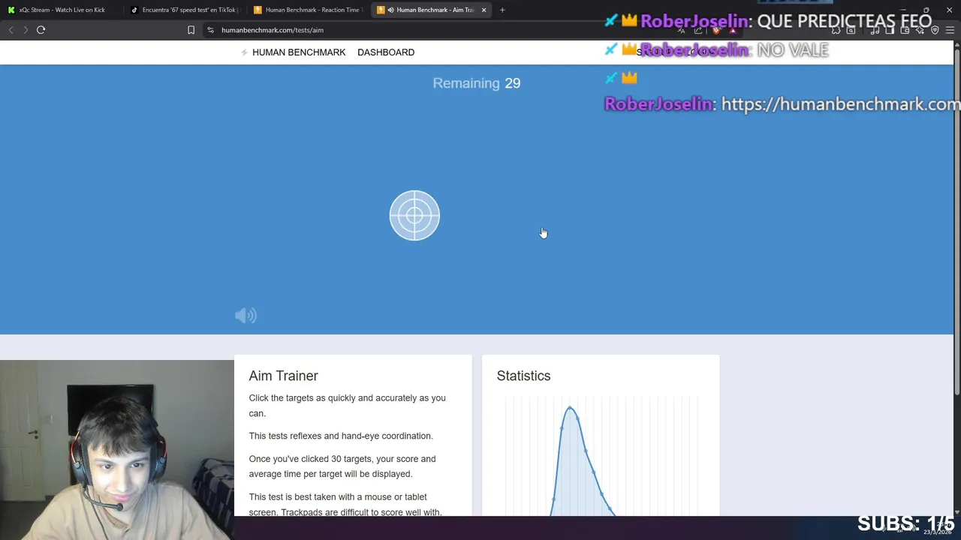Switch to the TikTok '67 speed test' tab

coord(184,10)
